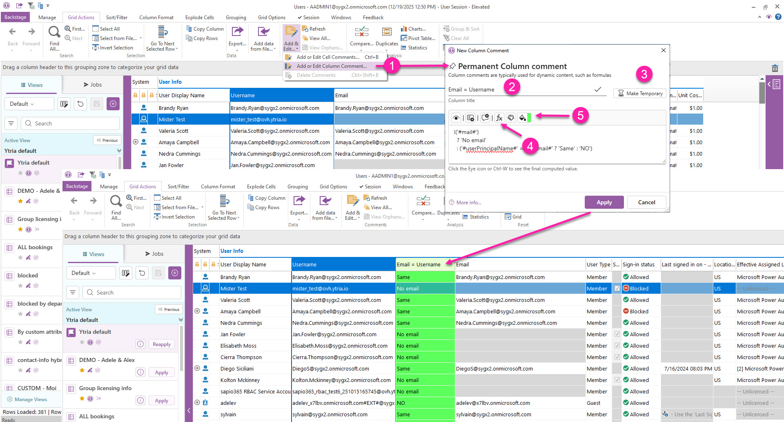Click the eye preview icon in dialog

tap(456, 118)
